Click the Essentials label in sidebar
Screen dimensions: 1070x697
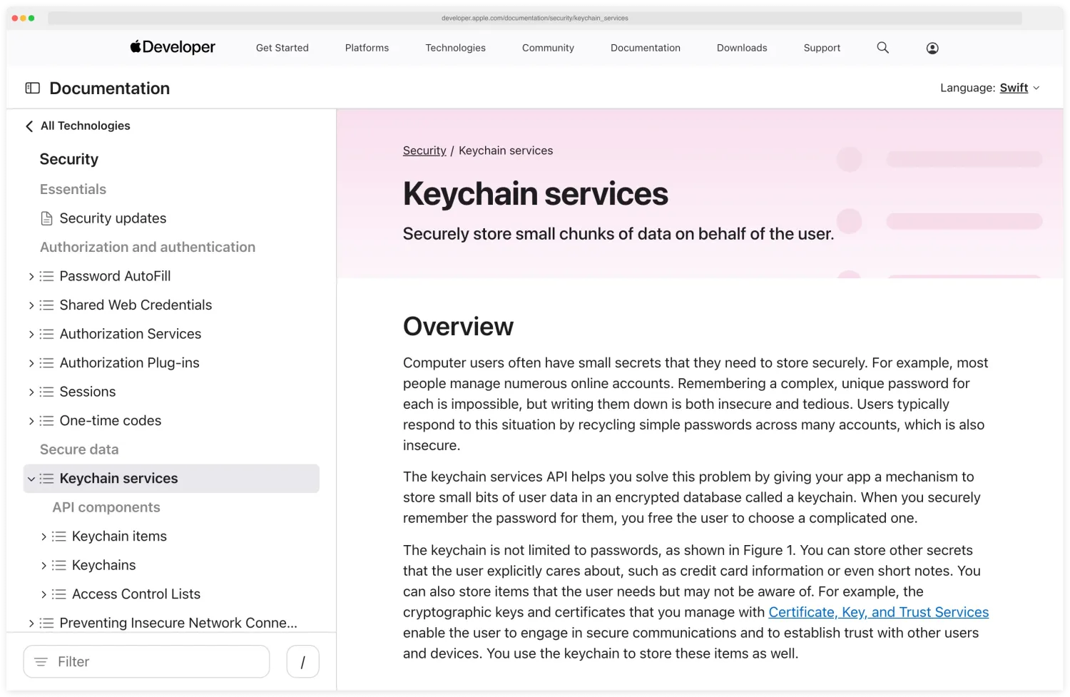73,189
